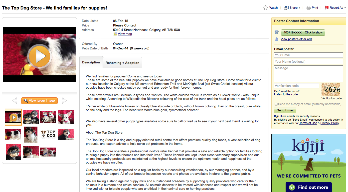Select the Description tab
Viewport: 348px width, 192px height.
[x=91, y=62]
